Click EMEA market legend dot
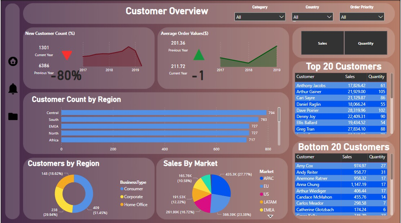 (x=261, y=210)
